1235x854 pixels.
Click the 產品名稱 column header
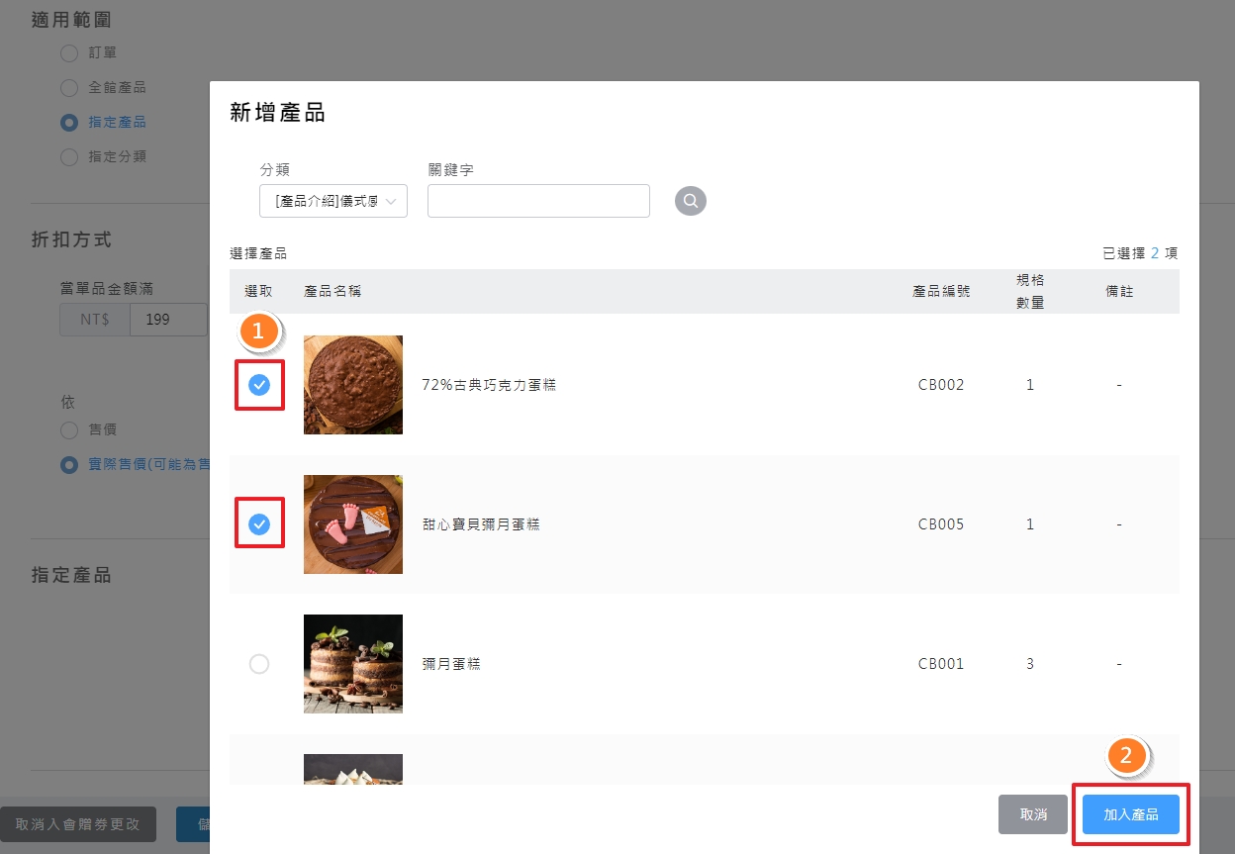(x=332, y=291)
